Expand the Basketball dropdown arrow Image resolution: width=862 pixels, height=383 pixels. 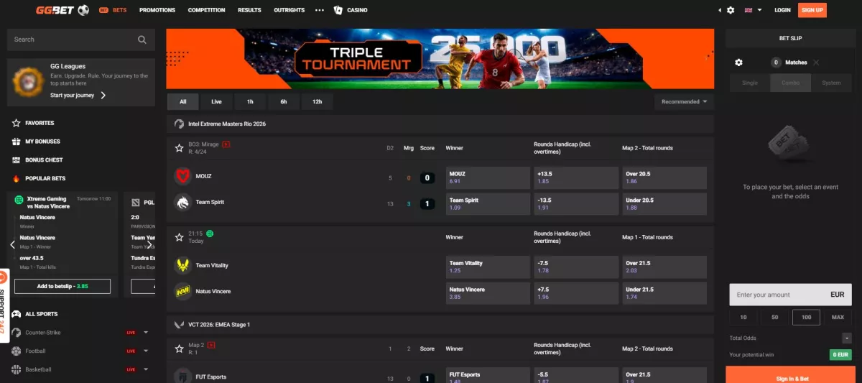coord(146,369)
